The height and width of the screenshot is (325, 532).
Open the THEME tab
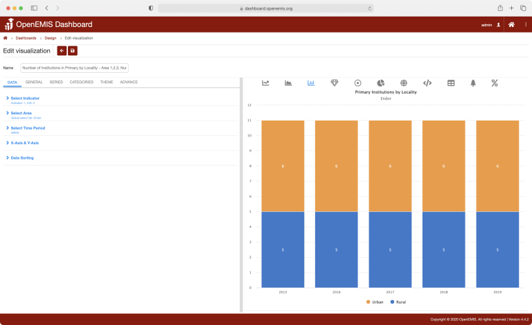pyautogui.click(x=107, y=82)
